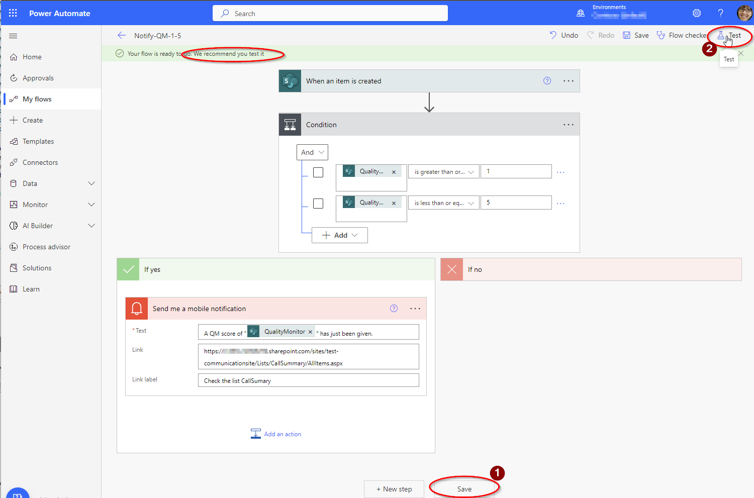The image size is (754, 498).
Task: Click the If yes green checkmark icon
Action: pos(128,269)
